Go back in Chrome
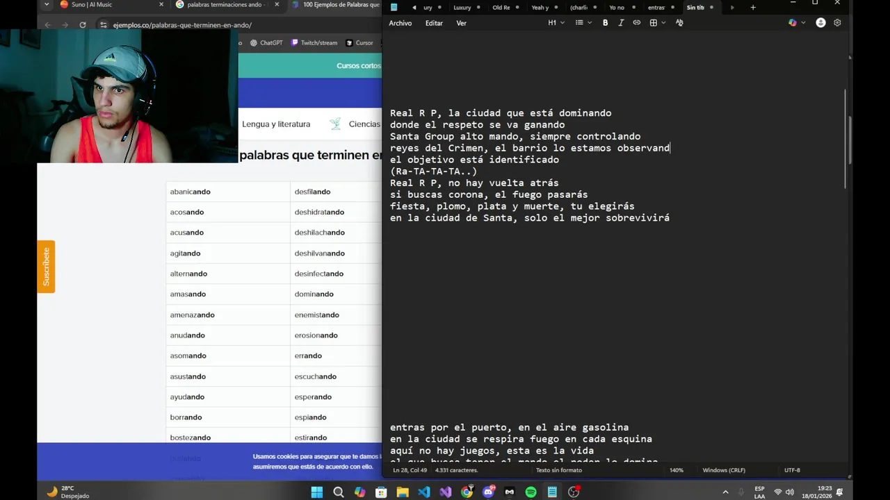The height and width of the screenshot is (500, 890). [x=47, y=25]
